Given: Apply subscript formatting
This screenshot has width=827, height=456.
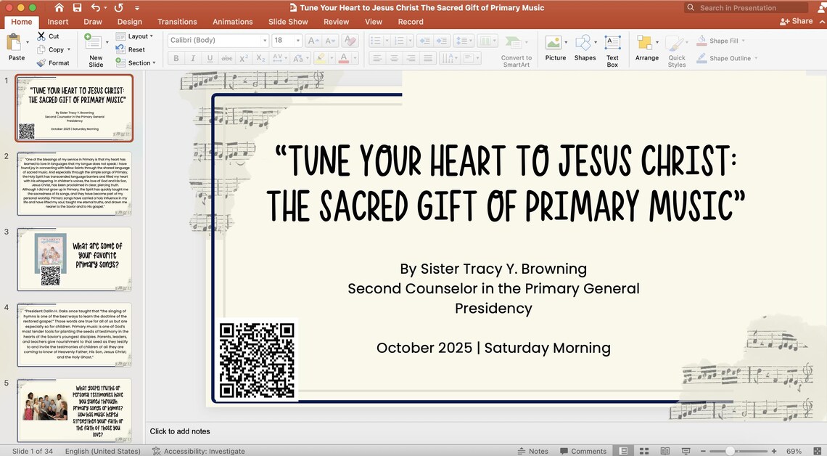Looking at the screenshot, I should (260, 58).
